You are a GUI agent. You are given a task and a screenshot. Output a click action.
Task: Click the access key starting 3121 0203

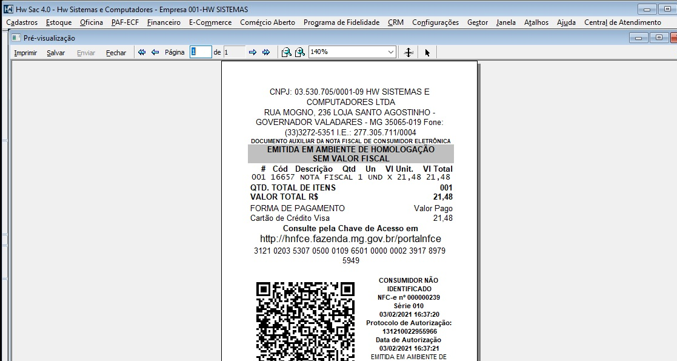click(x=350, y=255)
